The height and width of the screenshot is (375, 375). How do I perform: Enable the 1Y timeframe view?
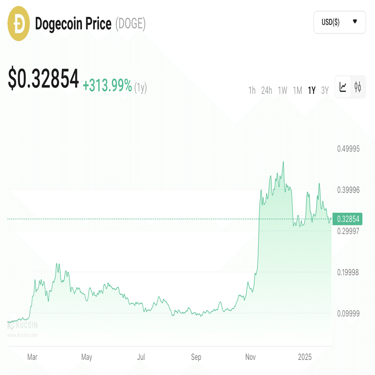click(x=311, y=90)
